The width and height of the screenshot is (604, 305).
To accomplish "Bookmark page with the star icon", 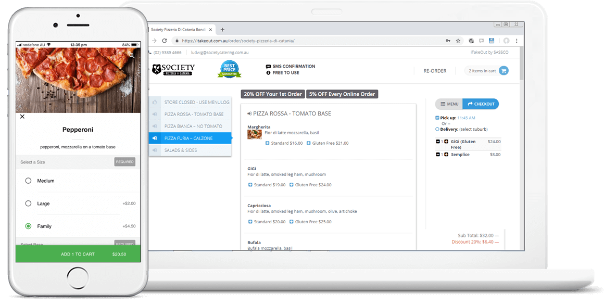I will 458,41.
